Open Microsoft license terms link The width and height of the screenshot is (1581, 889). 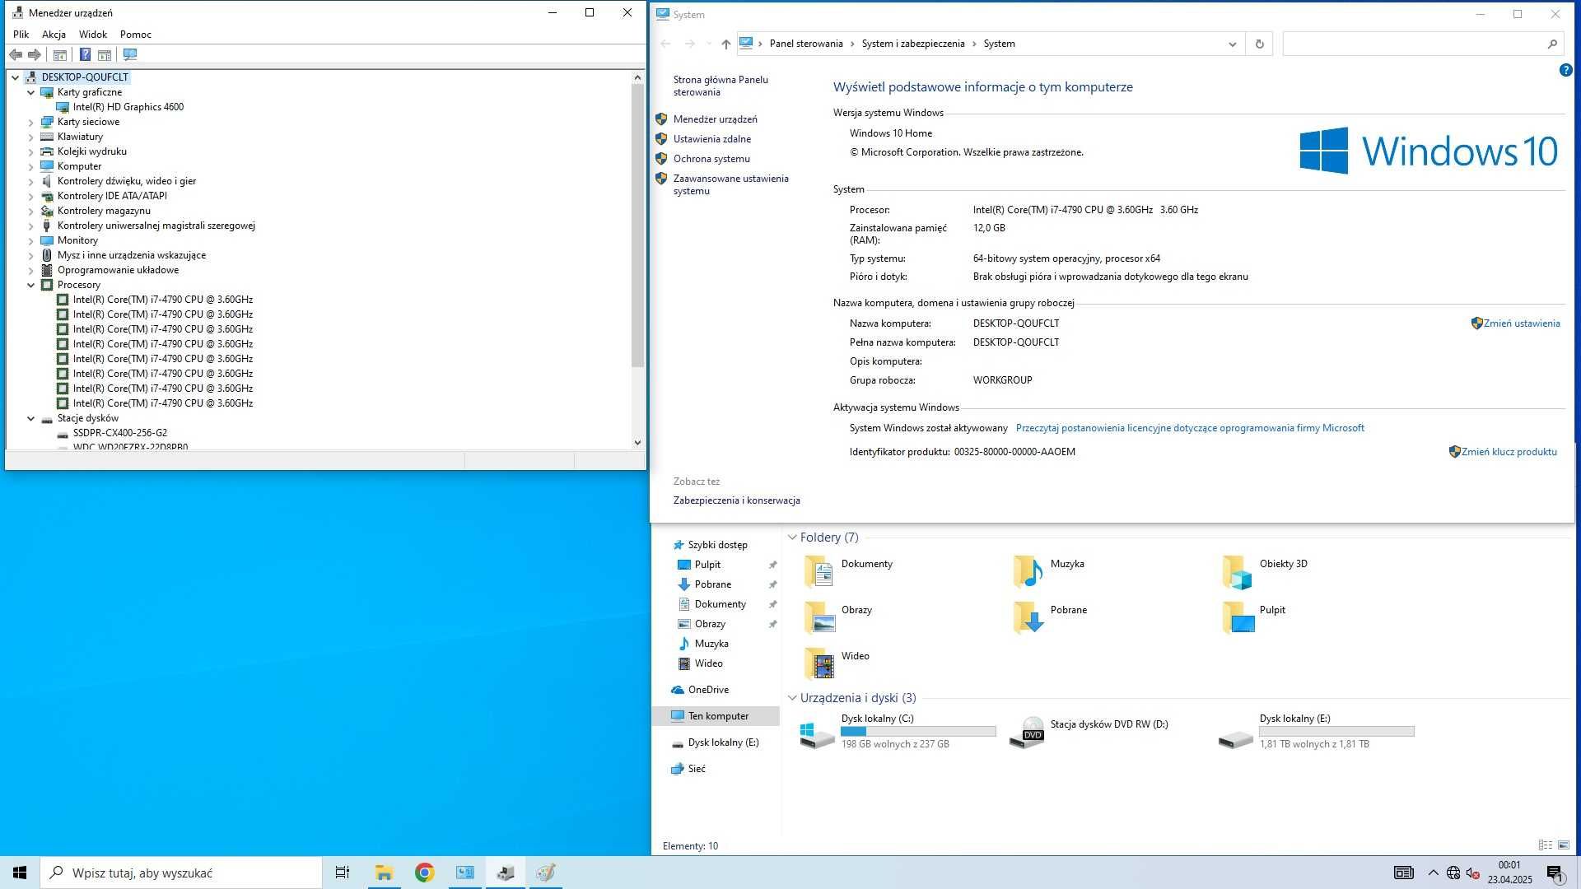(x=1190, y=428)
